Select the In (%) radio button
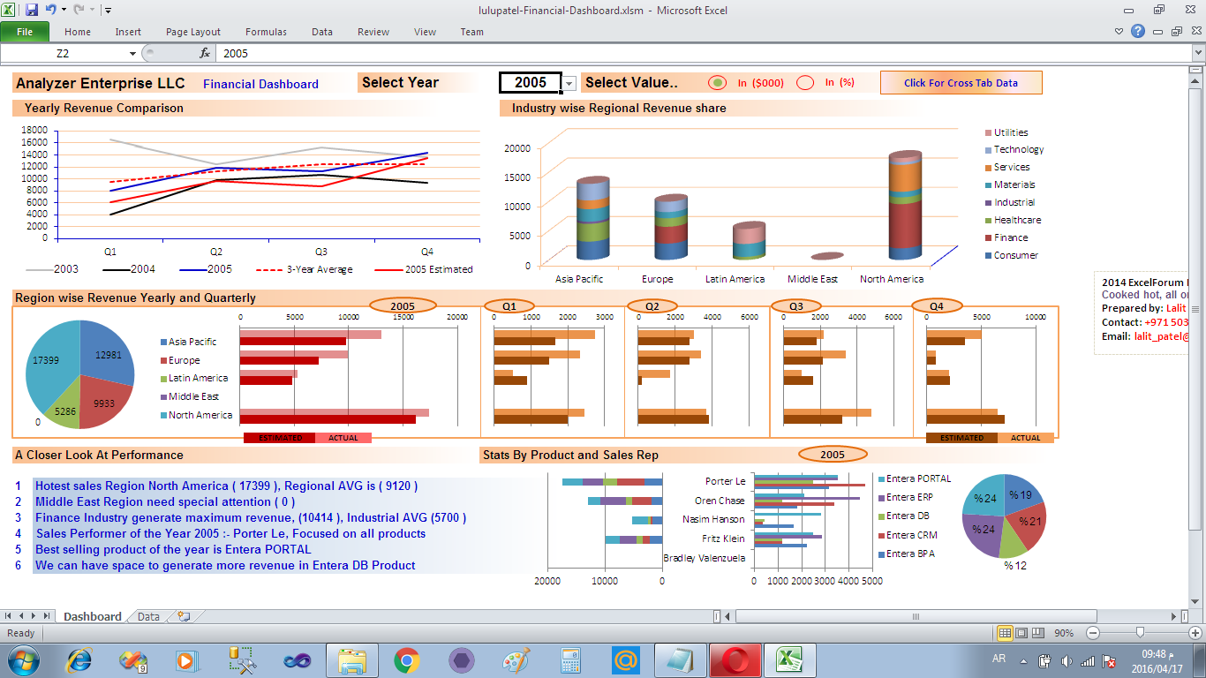This screenshot has height=678, width=1206. tap(804, 82)
